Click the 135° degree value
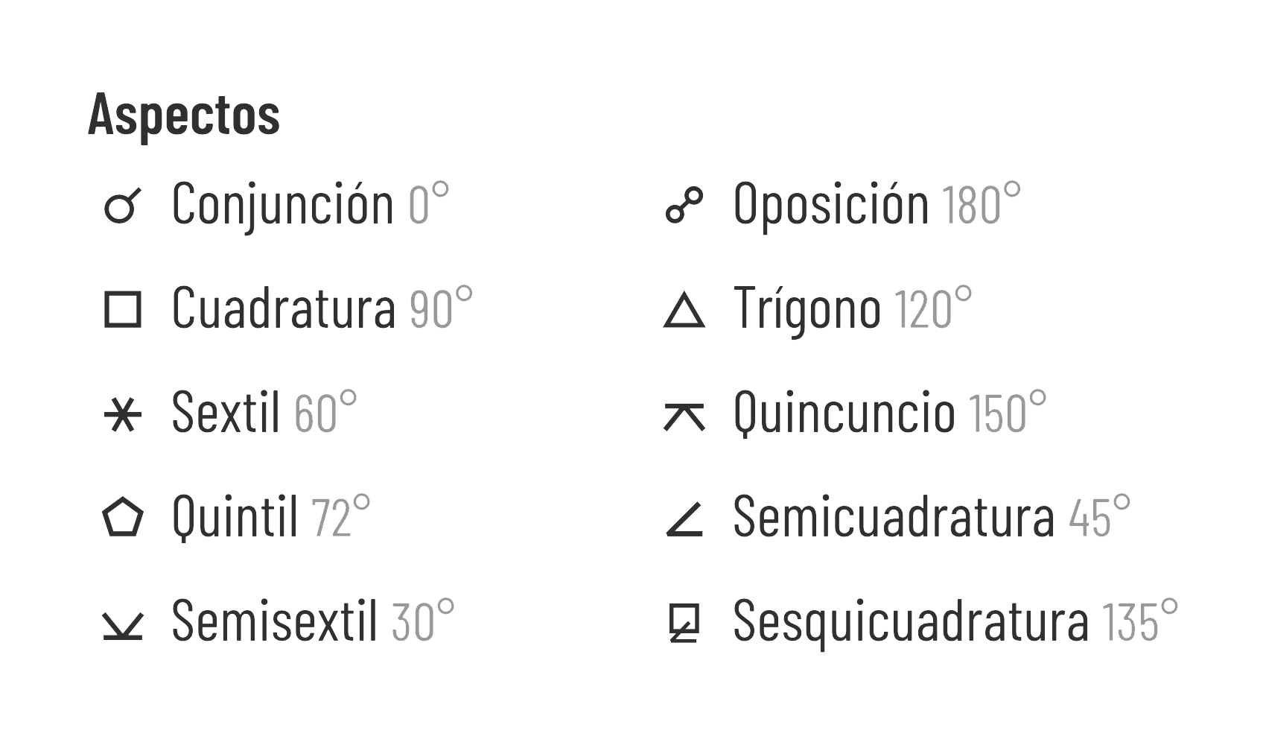 (x=1139, y=621)
